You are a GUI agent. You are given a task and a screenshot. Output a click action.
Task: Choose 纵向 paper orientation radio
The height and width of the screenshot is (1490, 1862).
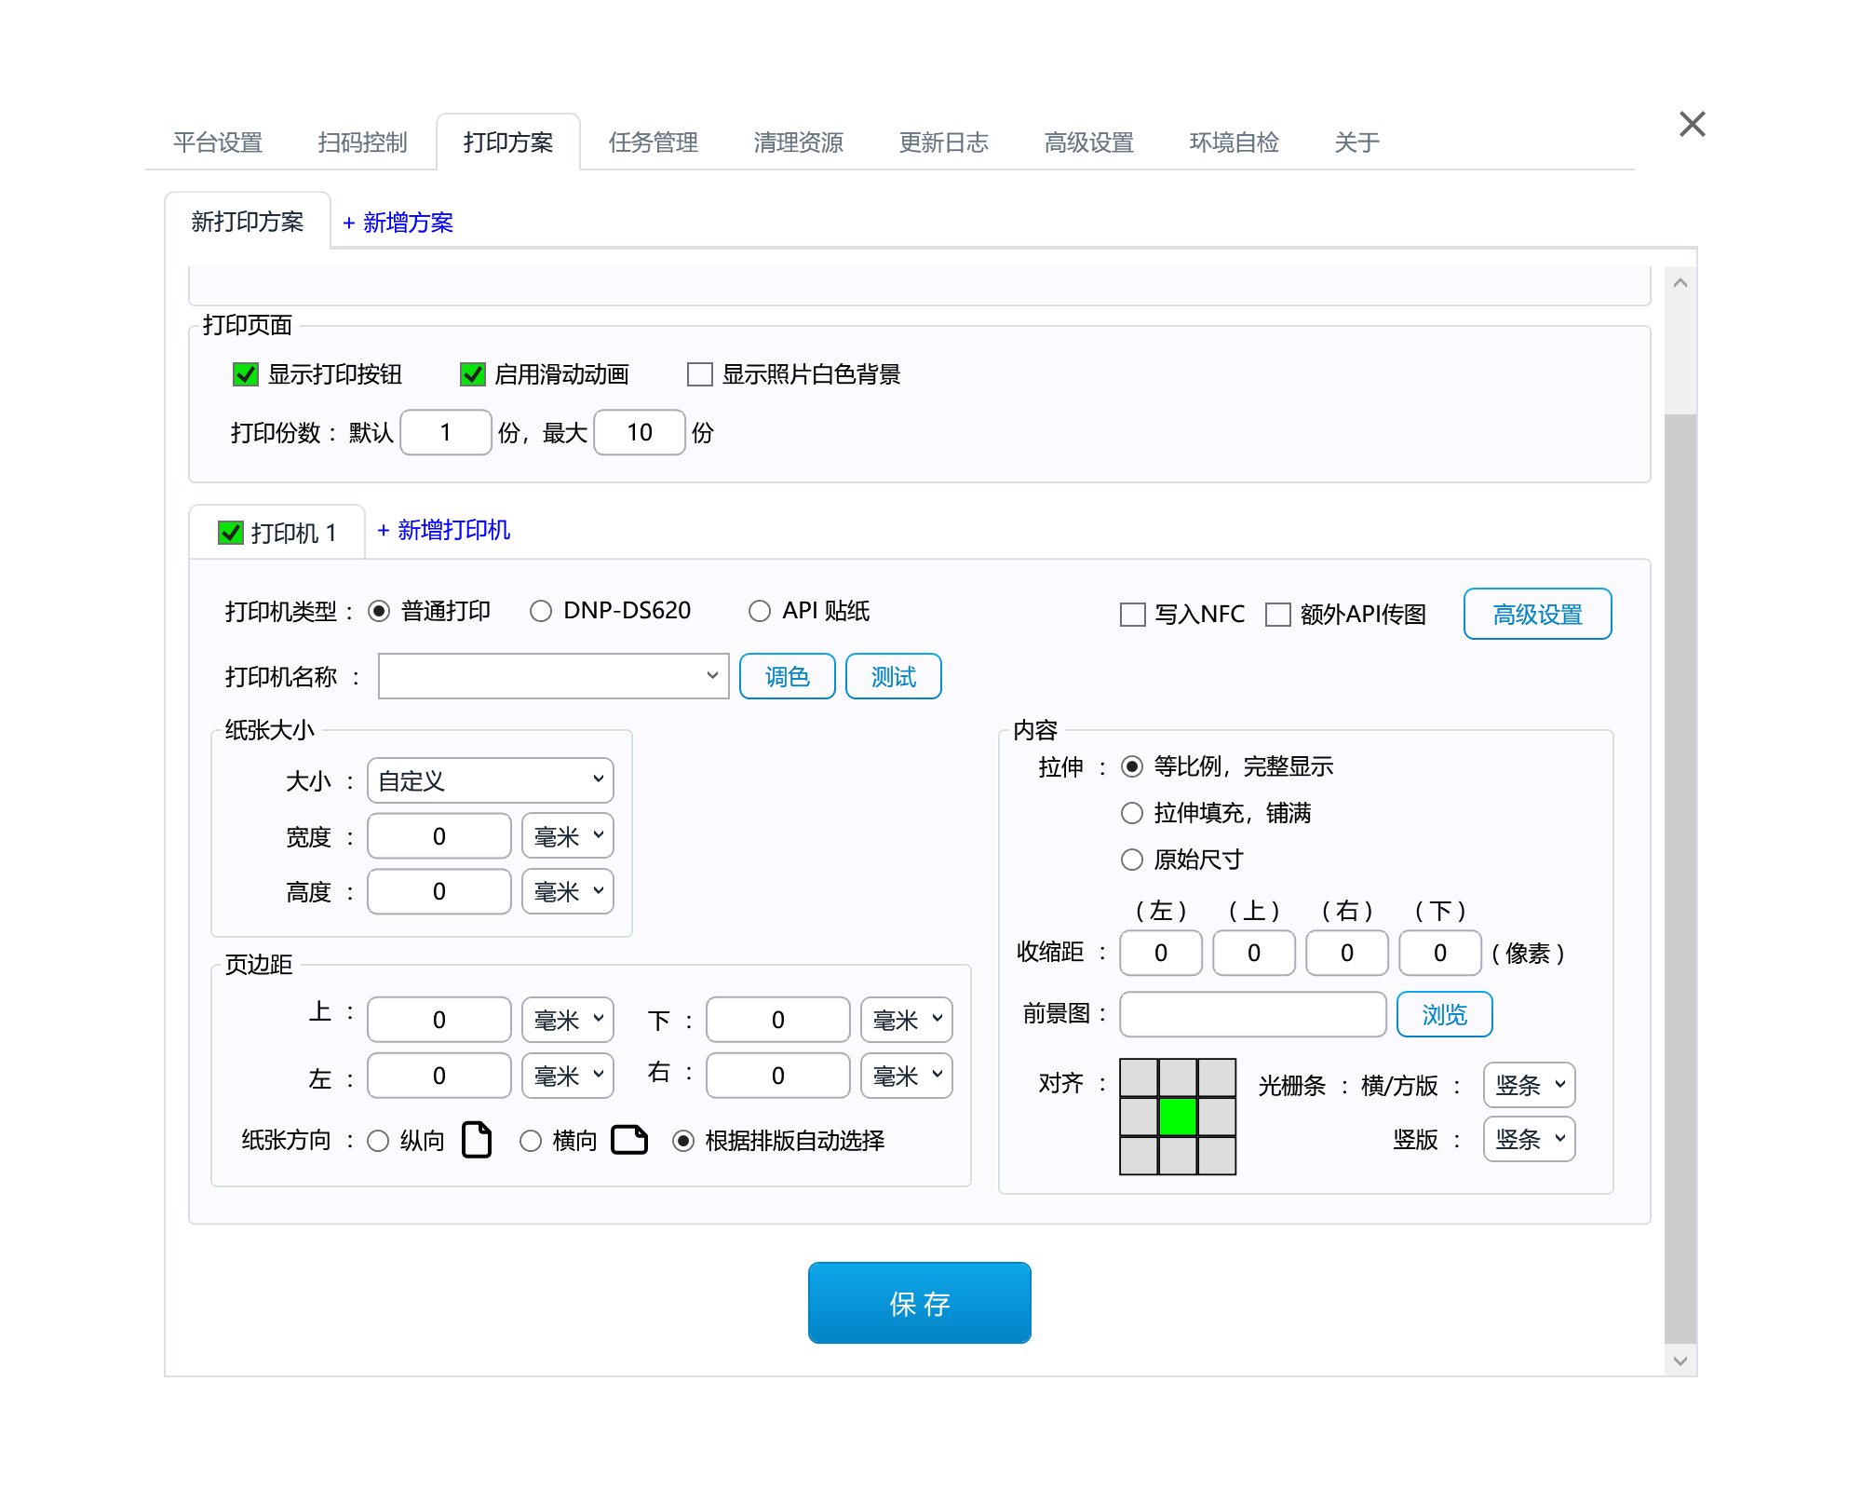(378, 1141)
